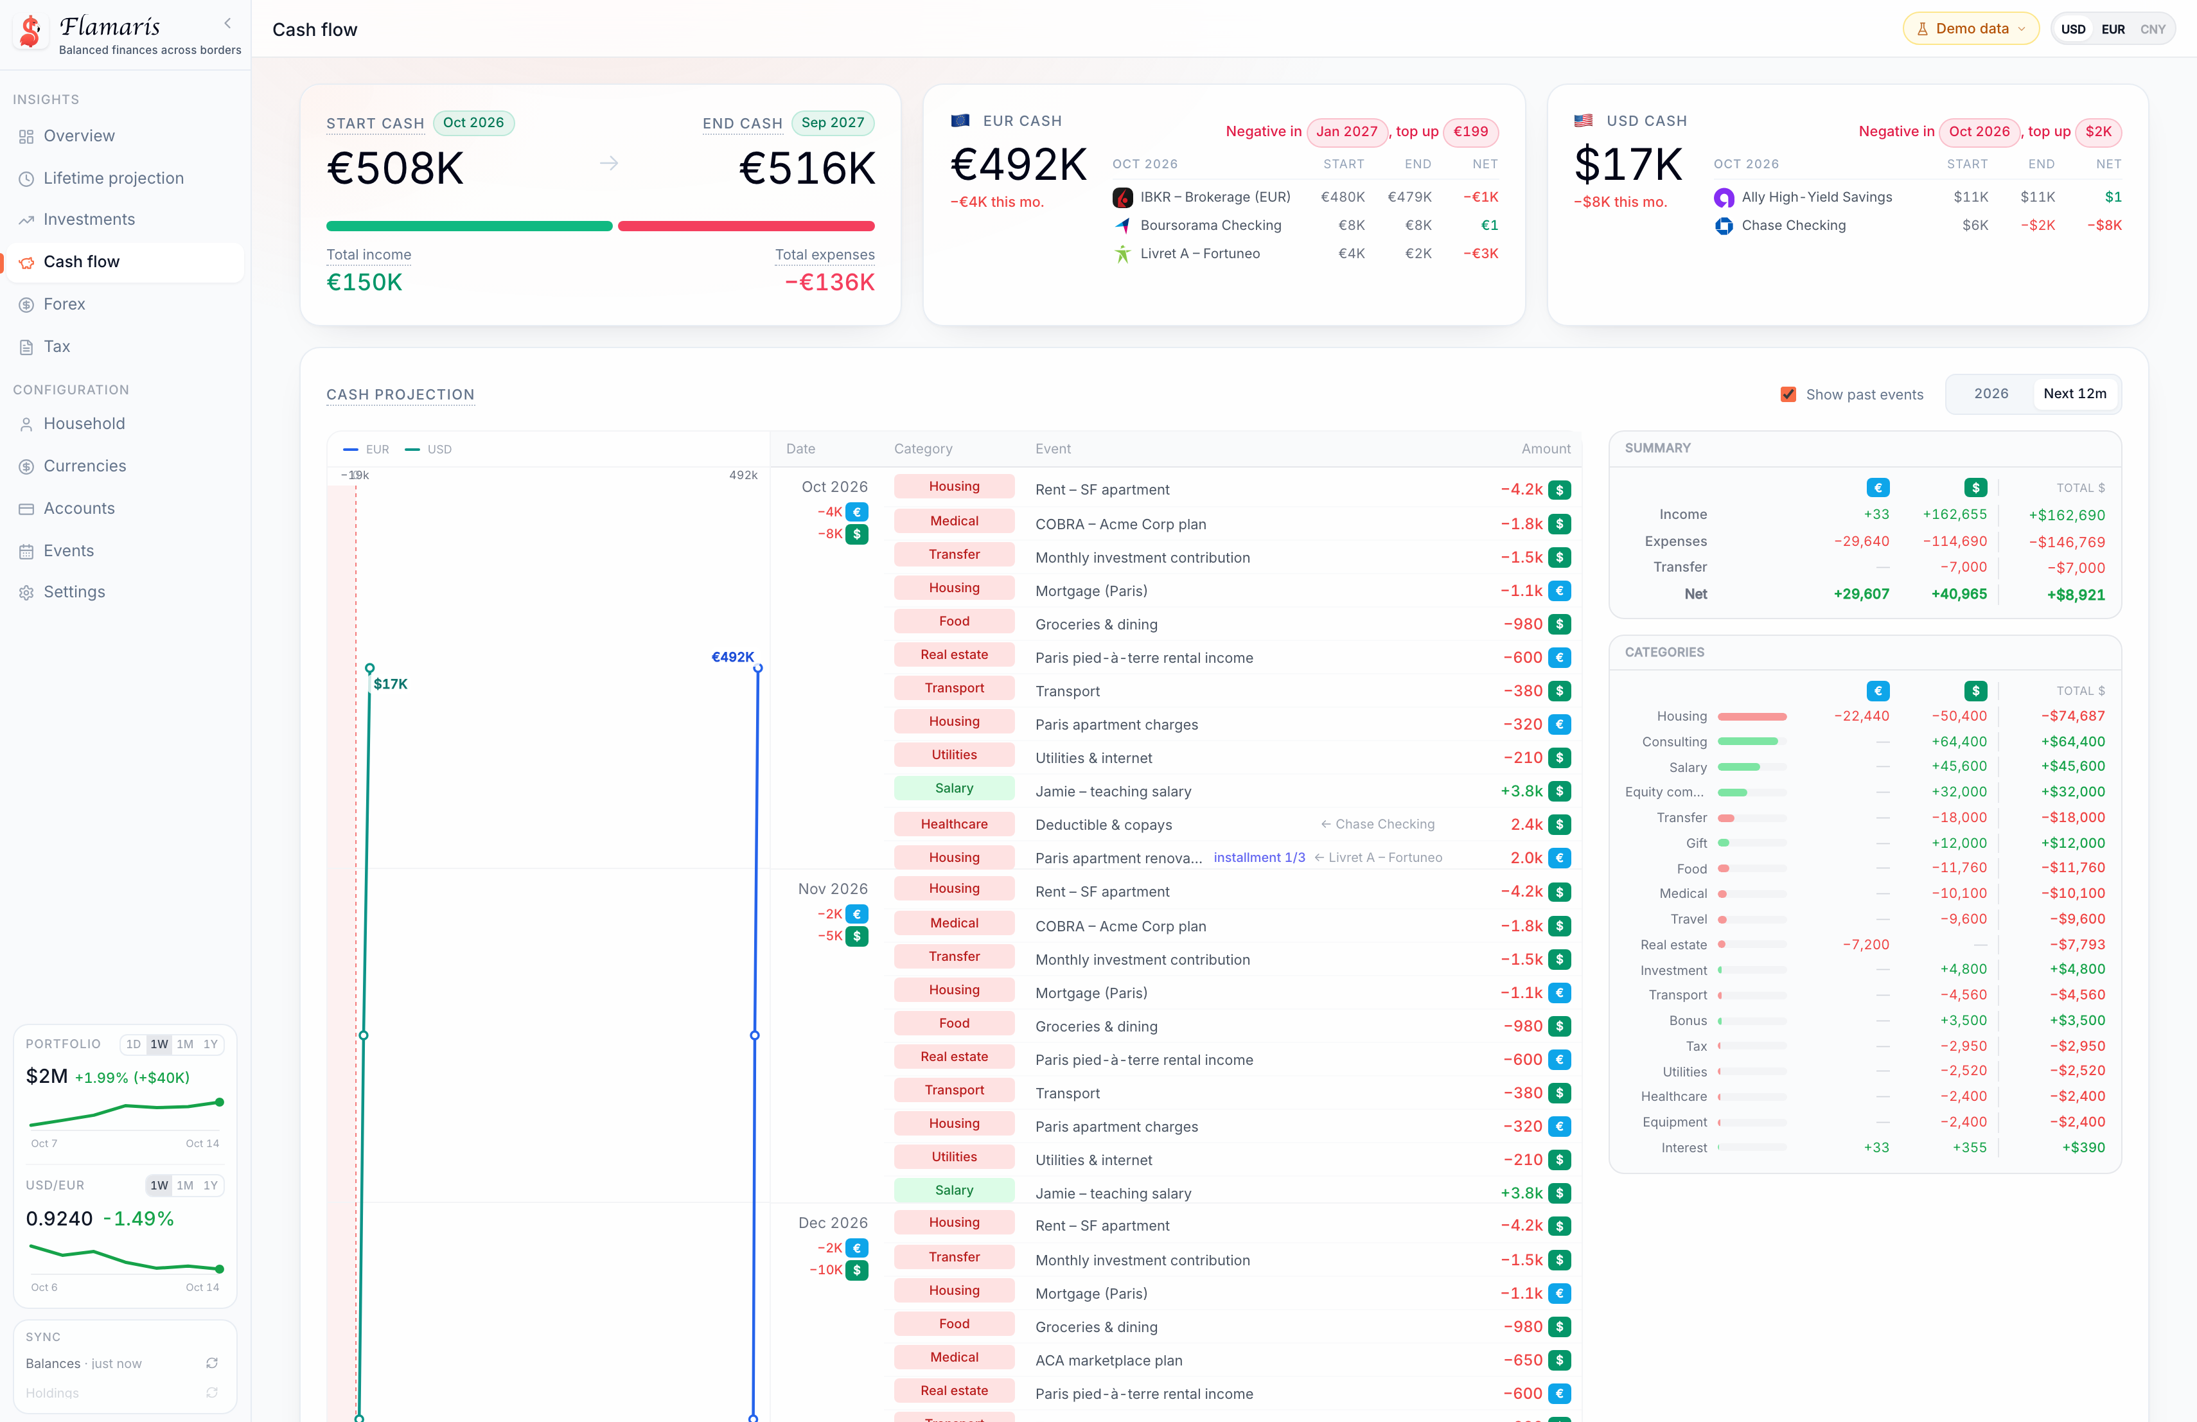Open the Tax document icon
The width and height of the screenshot is (2197, 1422).
tap(26, 347)
